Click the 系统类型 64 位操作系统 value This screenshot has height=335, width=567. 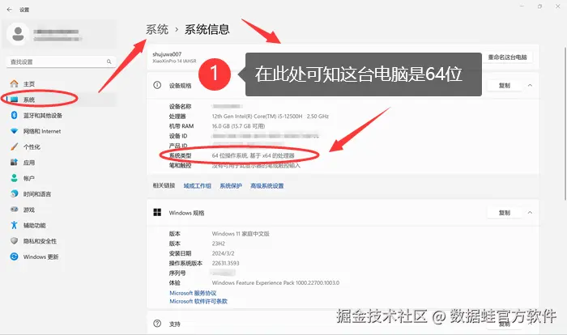253,155
